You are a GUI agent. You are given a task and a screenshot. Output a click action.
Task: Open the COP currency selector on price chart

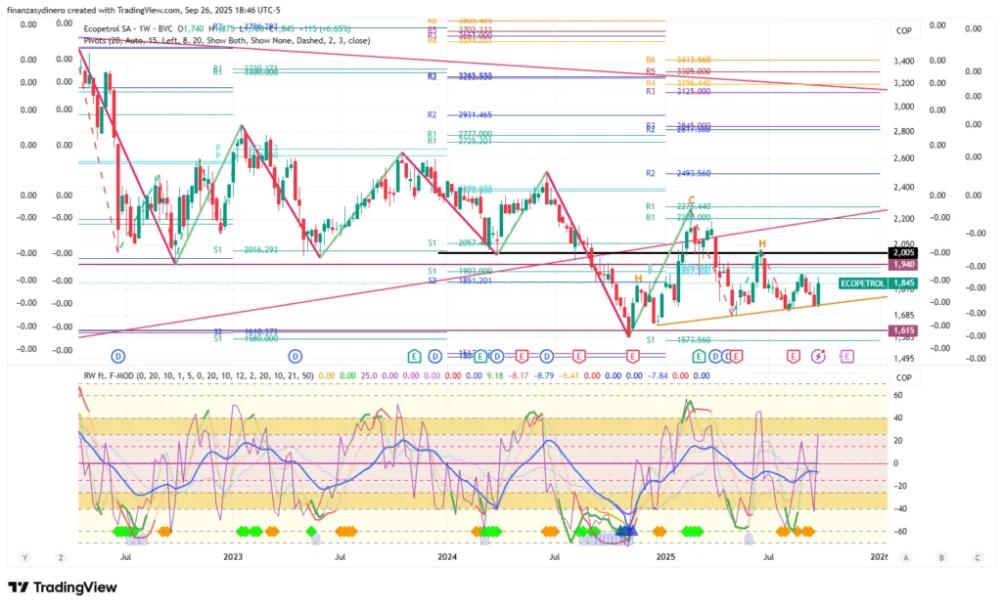(x=904, y=30)
